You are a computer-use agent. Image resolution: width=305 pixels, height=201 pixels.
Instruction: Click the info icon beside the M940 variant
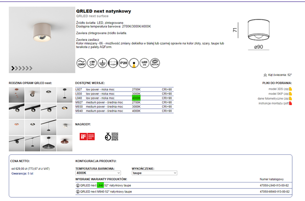click(x=78, y=192)
